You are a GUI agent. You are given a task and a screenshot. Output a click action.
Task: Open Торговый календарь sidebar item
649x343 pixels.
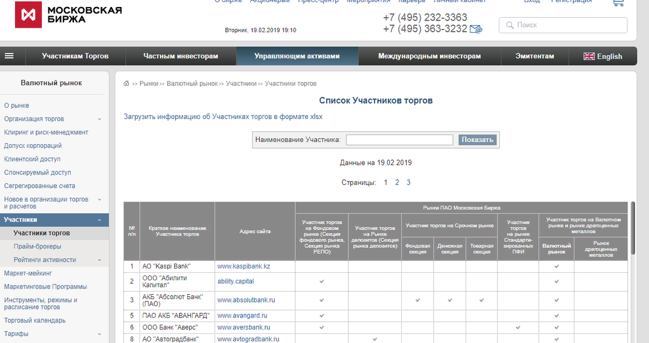point(35,320)
